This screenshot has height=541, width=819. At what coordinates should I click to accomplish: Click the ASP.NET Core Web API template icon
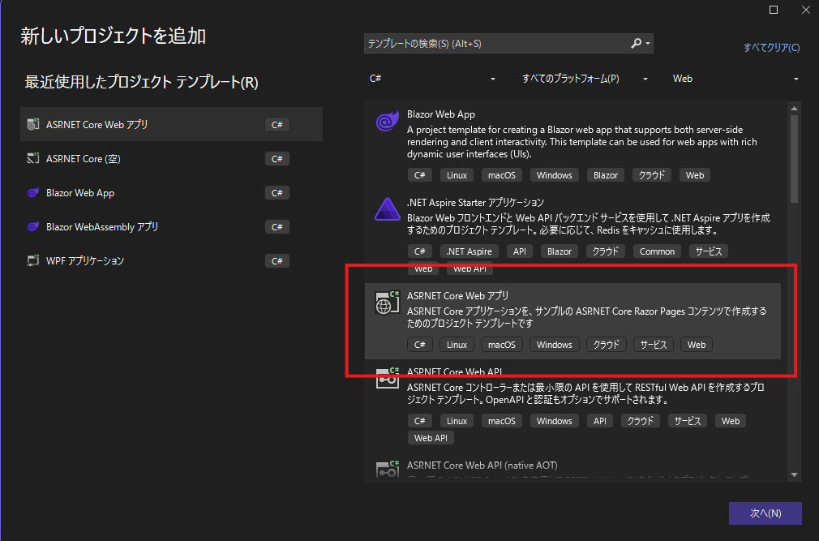coord(388,378)
